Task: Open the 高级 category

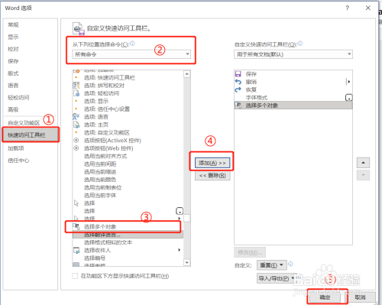Action: pos(13,109)
